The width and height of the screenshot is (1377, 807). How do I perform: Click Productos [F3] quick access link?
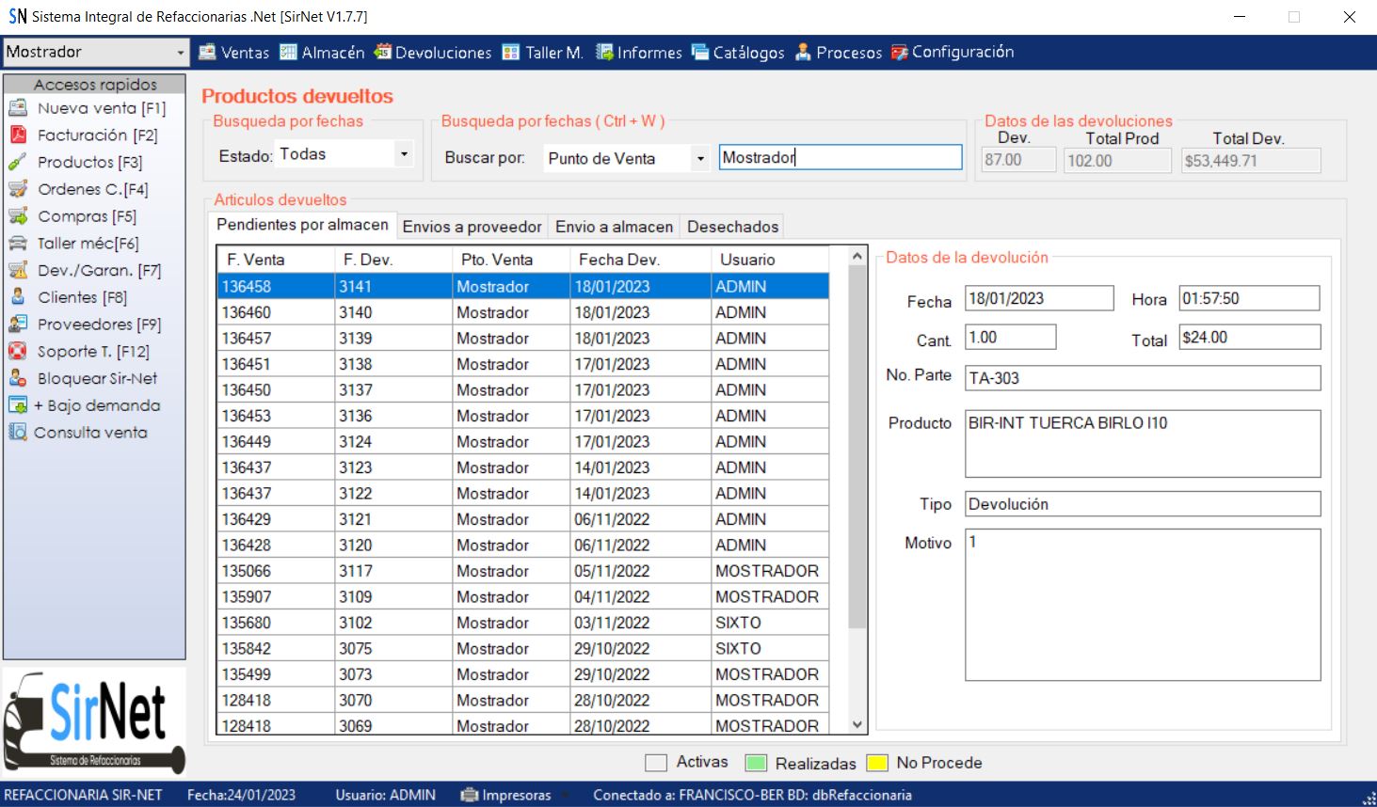(x=89, y=163)
